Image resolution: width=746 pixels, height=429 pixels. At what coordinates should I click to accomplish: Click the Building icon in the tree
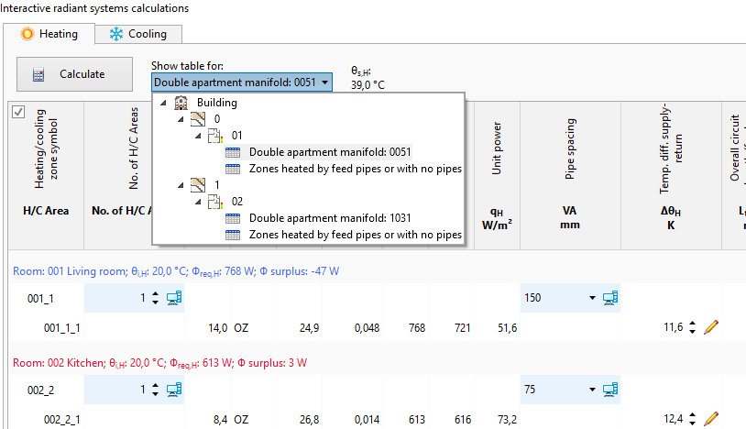click(181, 103)
